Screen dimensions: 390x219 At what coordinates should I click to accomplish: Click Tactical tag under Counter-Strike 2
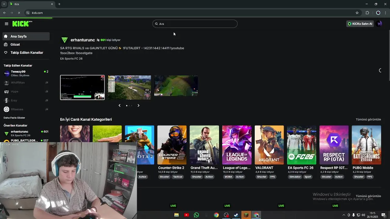[x=178, y=177]
